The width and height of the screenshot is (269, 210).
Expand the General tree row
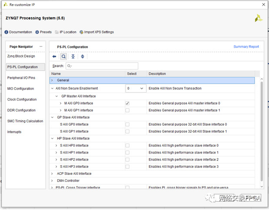(x=52, y=80)
